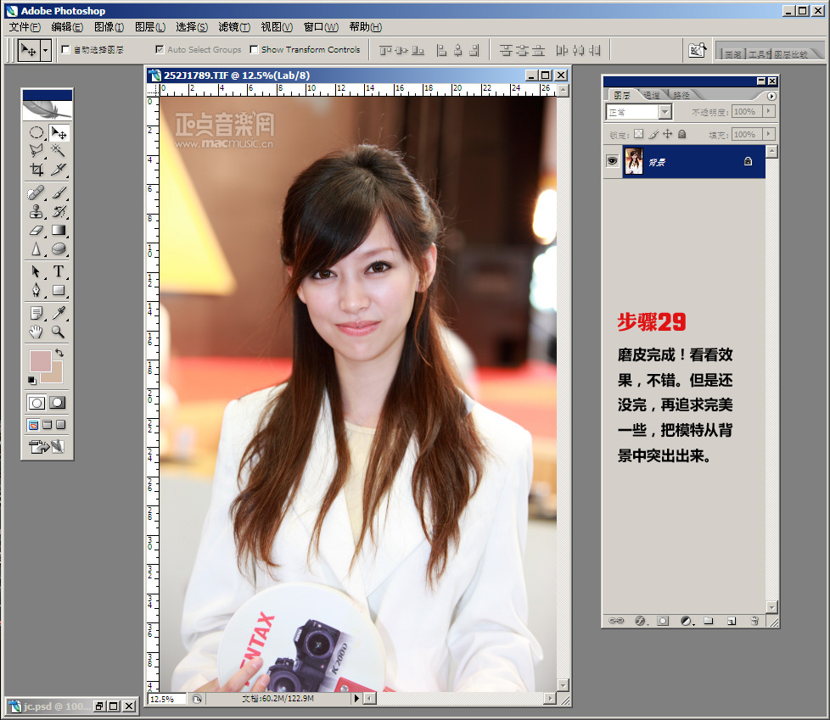Open the 滤镜 menu
Image resolution: width=830 pixels, height=720 pixels.
point(233,27)
